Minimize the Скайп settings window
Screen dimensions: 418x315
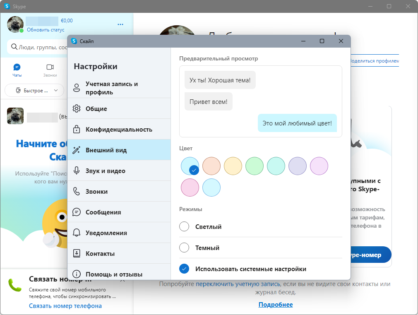pyautogui.click(x=303, y=41)
